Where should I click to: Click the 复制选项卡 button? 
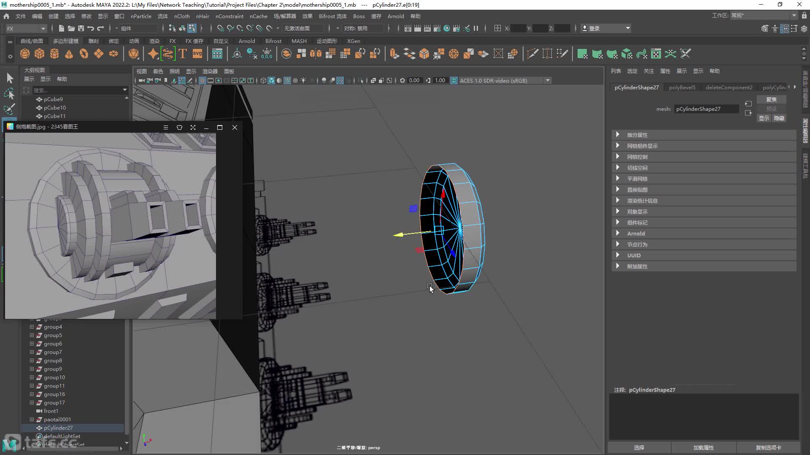pos(768,447)
